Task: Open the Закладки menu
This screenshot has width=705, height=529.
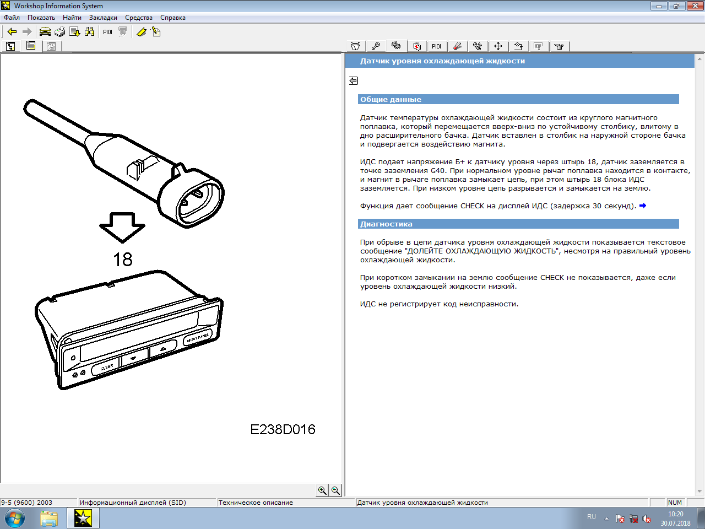Action: click(x=103, y=18)
